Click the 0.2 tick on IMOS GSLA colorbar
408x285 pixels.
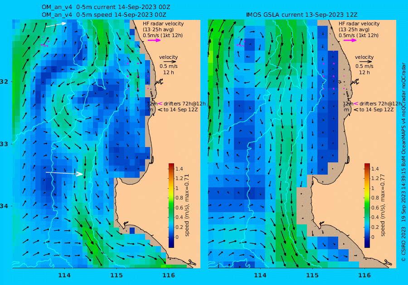click(x=375, y=227)
